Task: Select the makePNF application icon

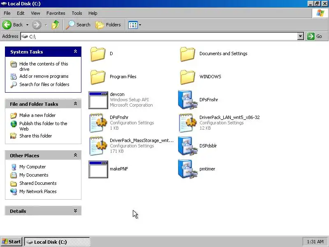Action: [x=98, y=169]
